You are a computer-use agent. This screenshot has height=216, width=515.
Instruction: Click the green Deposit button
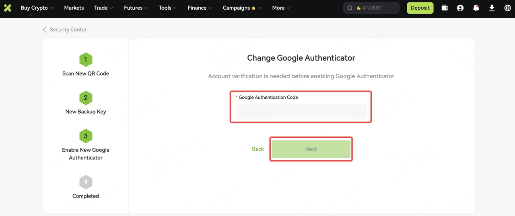(420, 8)
